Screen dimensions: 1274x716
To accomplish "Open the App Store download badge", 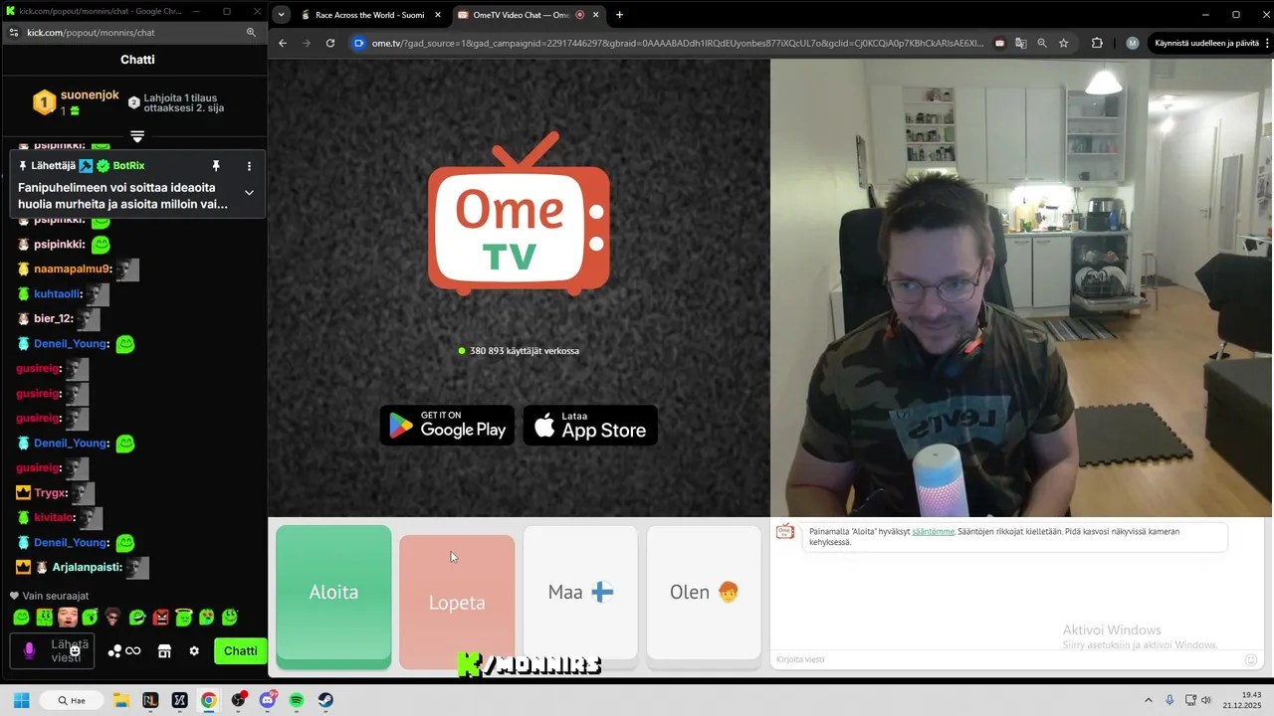I will click(x=590, y=426).
